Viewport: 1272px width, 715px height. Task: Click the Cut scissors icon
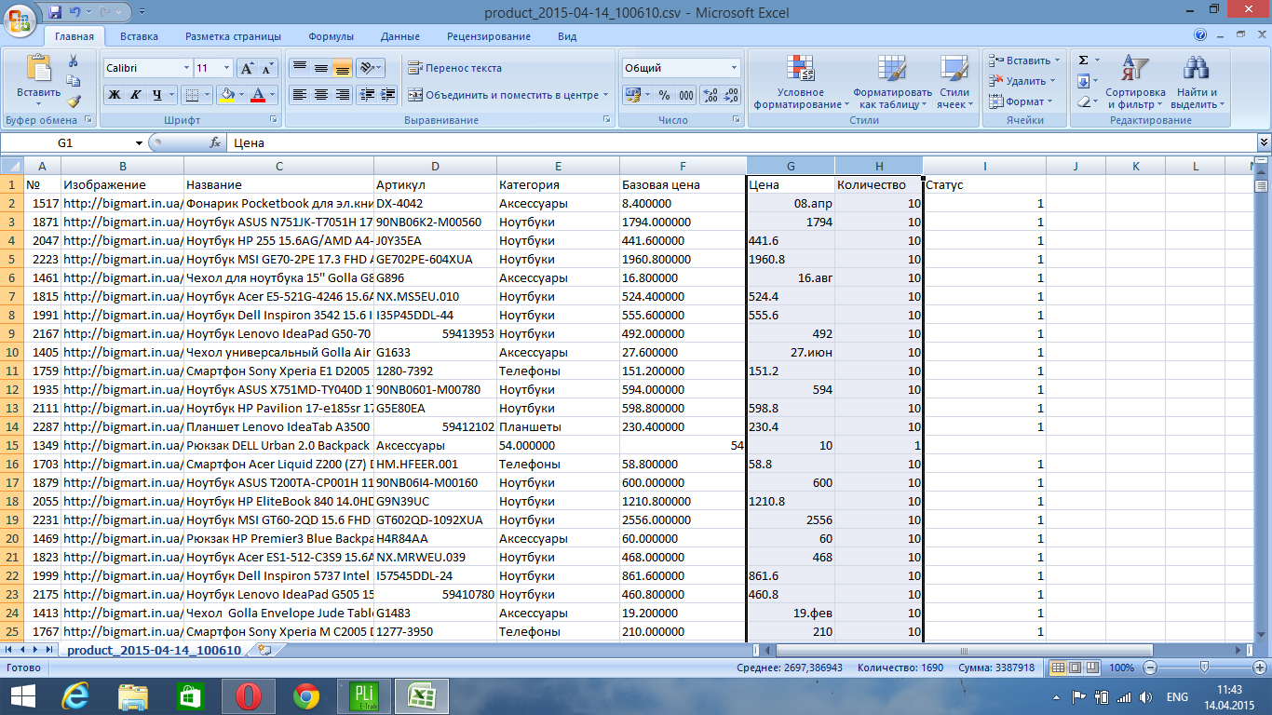tap(74, 61)
